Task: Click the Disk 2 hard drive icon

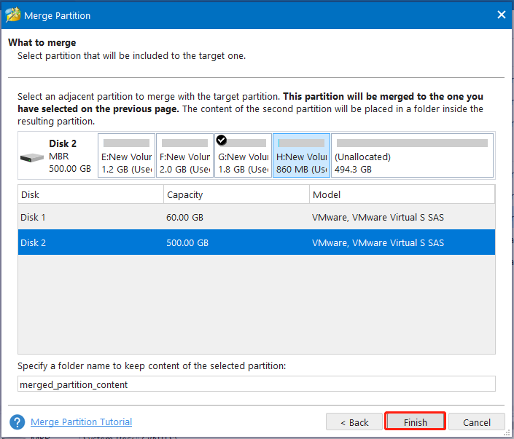Action: [32, 157]
